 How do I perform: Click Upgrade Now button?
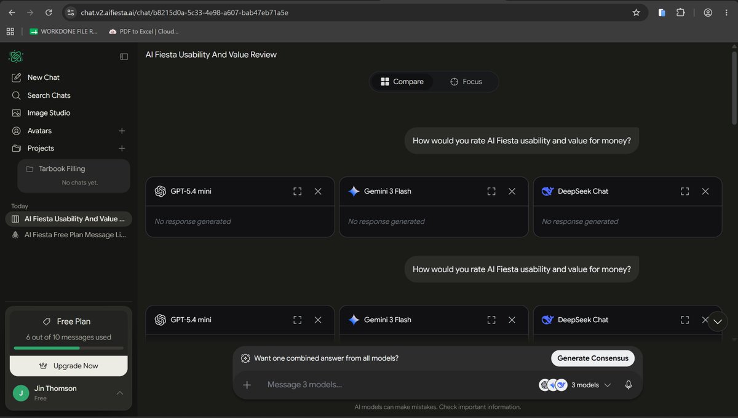68,366
